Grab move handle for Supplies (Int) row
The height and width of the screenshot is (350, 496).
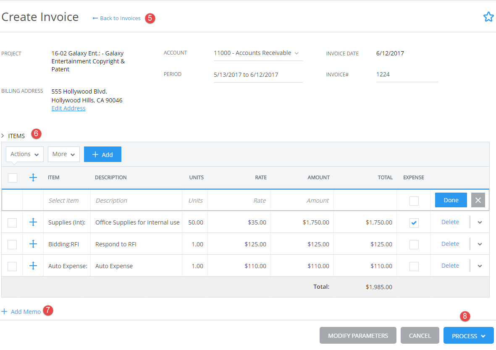[33, 222]
